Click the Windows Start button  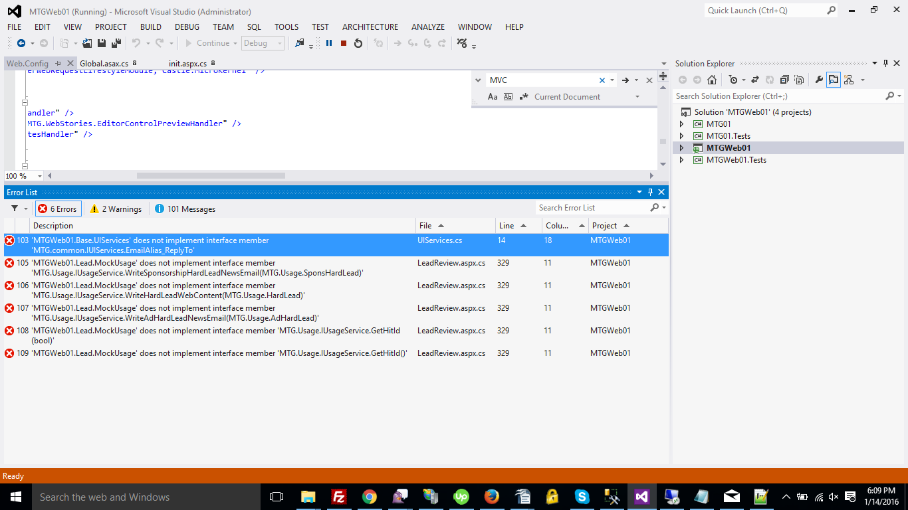[x=15, y=497]
